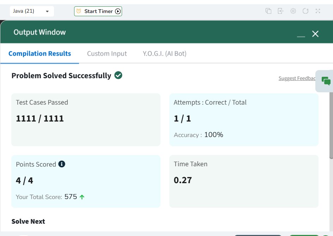Click the Output Window vertical scrollbar
333x236 pixels.
331,125
